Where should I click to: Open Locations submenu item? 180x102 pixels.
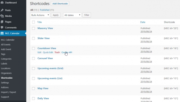pyautogui.click(x=6, y=68)
